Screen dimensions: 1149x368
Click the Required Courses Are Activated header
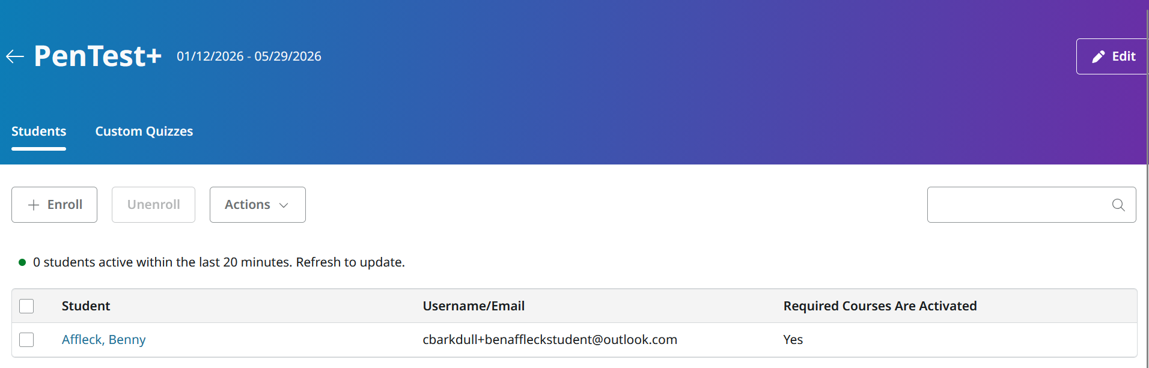880,306
